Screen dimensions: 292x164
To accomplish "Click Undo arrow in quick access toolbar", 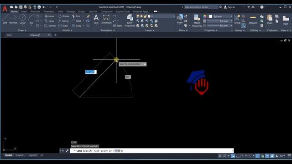I will click(x=44, y=7).
